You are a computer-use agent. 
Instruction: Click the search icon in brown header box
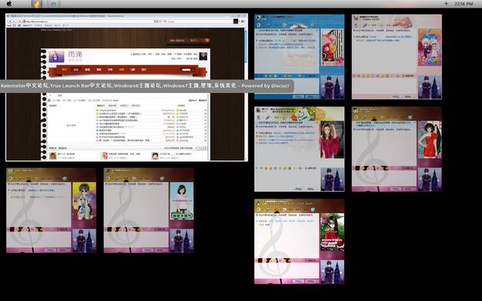[x=207, y=40]
